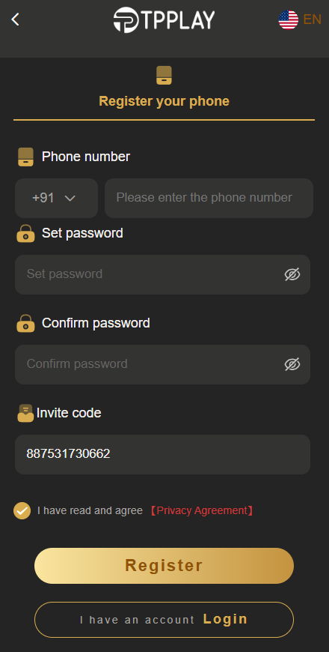Click the TPPLAY logo in the header

click(164, 20)
